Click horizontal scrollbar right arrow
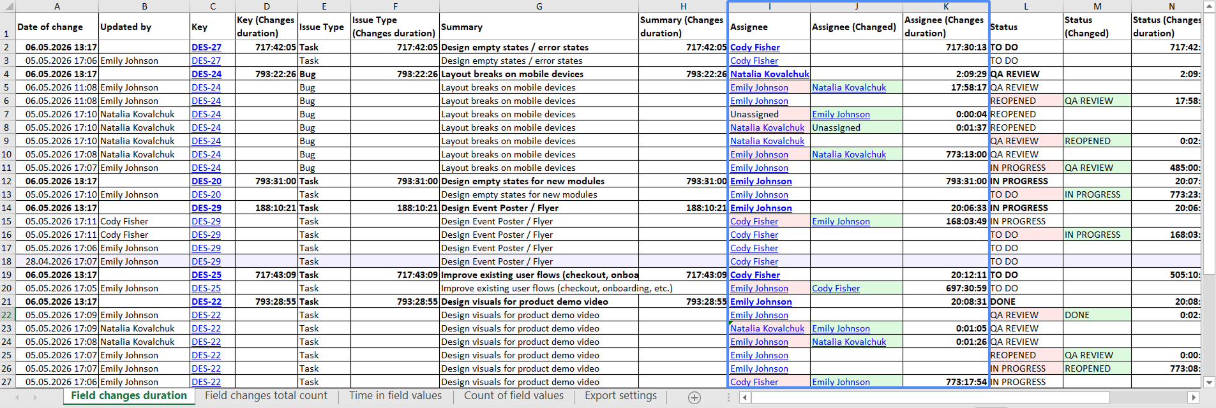The height and width of the screenshot is (408, 1216). pos(1193,397)
